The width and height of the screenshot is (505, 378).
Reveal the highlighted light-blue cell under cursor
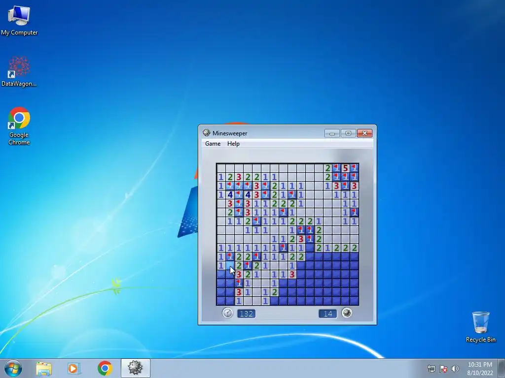(x=230, y=265)
